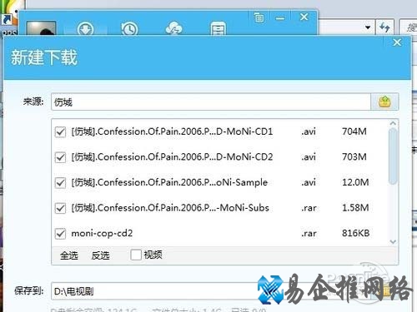417x312 pixels.
Task: Select the moni-cop-cd2 file name
Action: (102, 234)
